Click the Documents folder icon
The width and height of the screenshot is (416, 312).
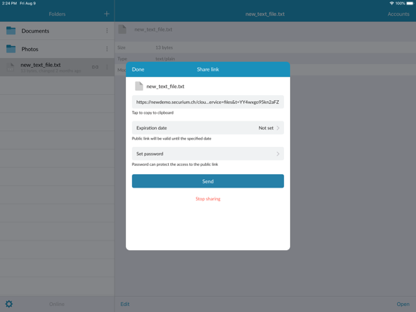click(x=11, y=31)
